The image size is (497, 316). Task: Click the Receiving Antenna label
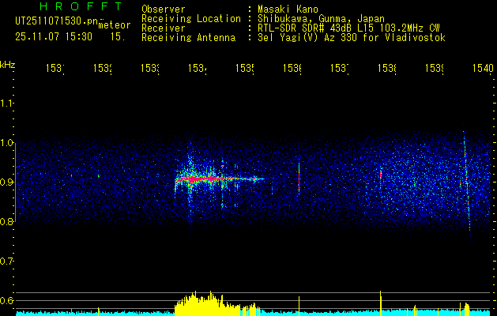189,38
